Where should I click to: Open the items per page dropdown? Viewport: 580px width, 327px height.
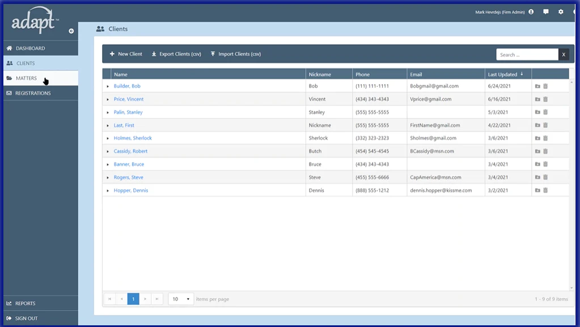[x=180, y=299]
